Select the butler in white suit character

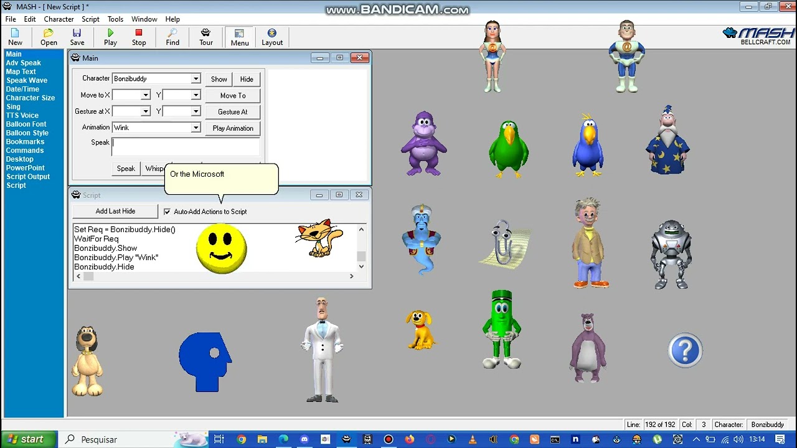pos(322,349)
